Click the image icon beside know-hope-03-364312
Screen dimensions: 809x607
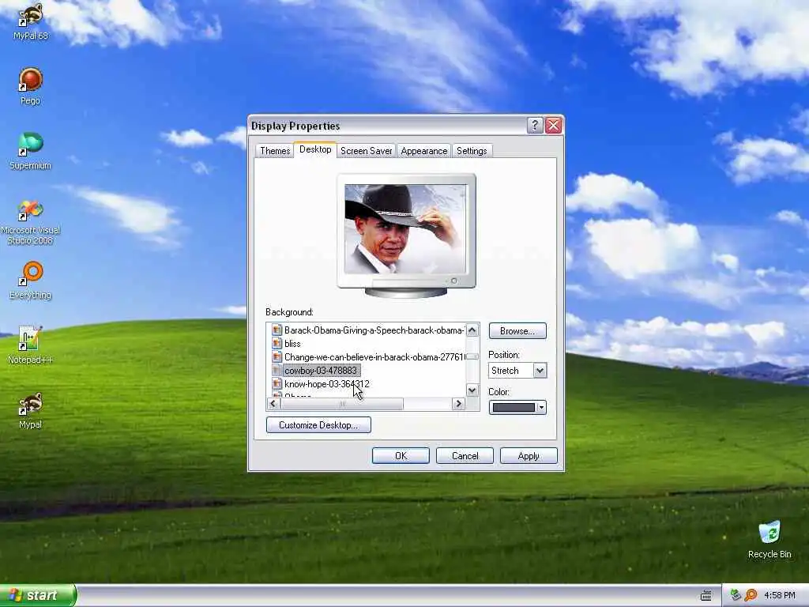click(x=277, y=384)
